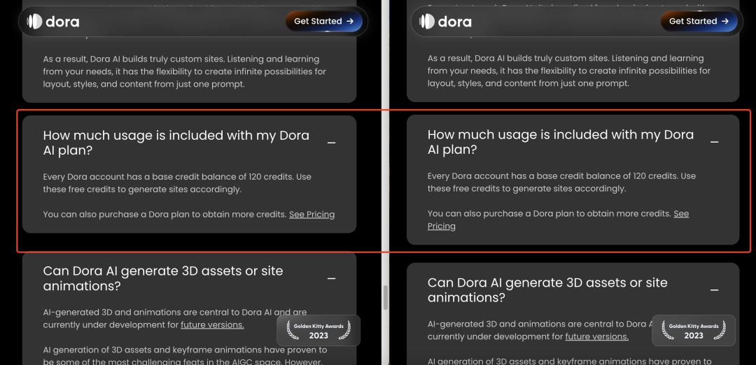
Task: Click the Dora logo icon in left pane
Action: pyautogui.click(x=34, y=22)
